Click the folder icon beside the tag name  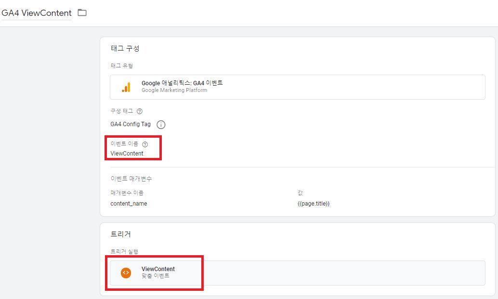click(82, 13)
